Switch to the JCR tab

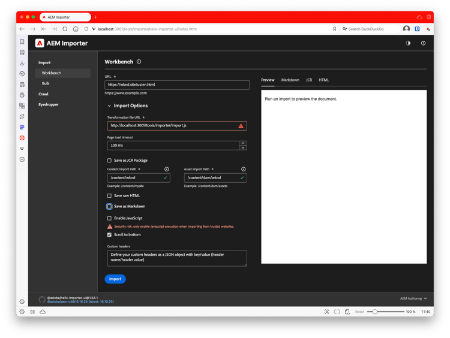309,80
